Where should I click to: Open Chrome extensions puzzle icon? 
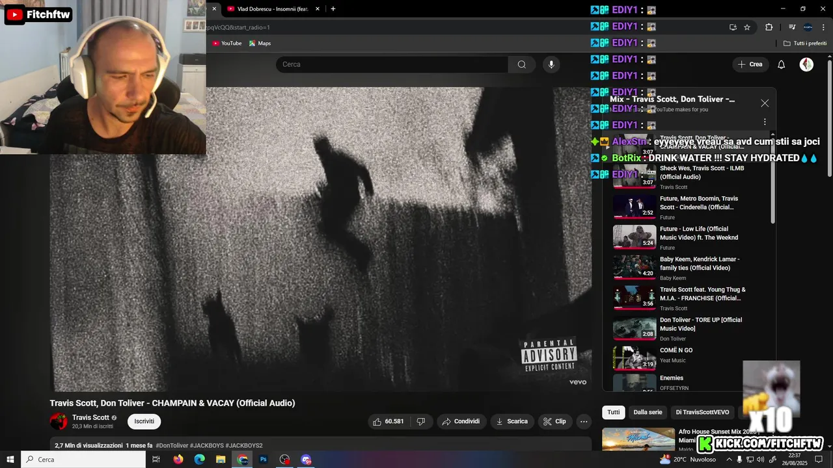769,27
